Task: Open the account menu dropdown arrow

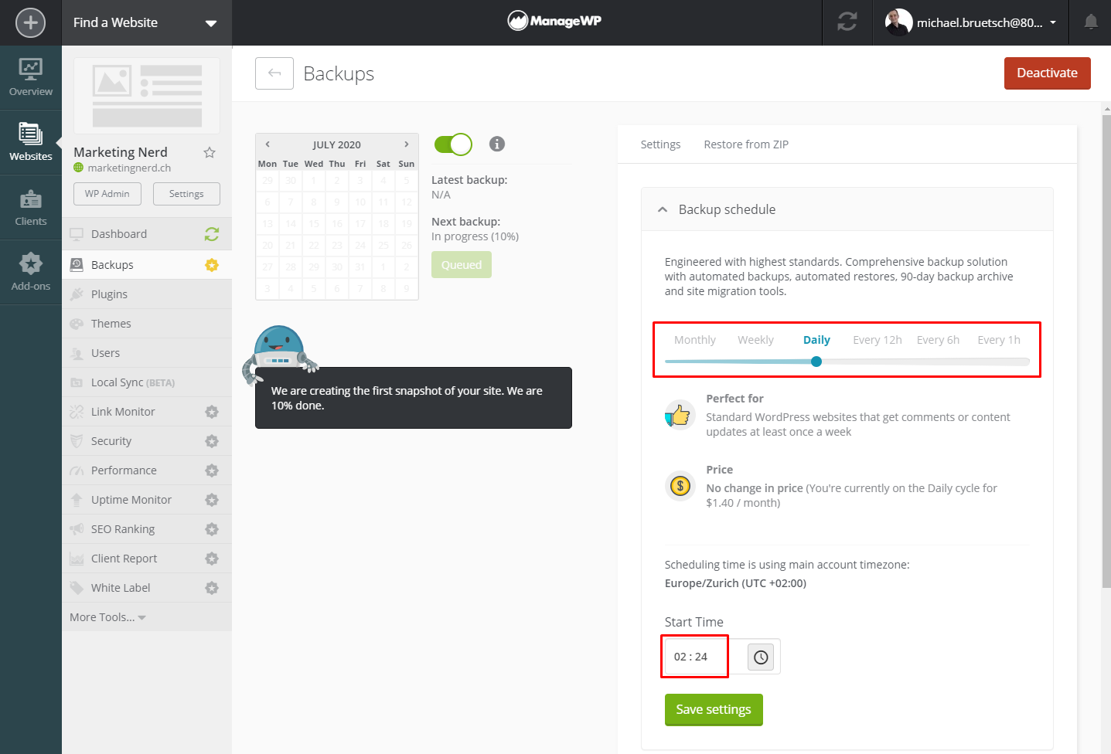Action: tap(1053, 22)
